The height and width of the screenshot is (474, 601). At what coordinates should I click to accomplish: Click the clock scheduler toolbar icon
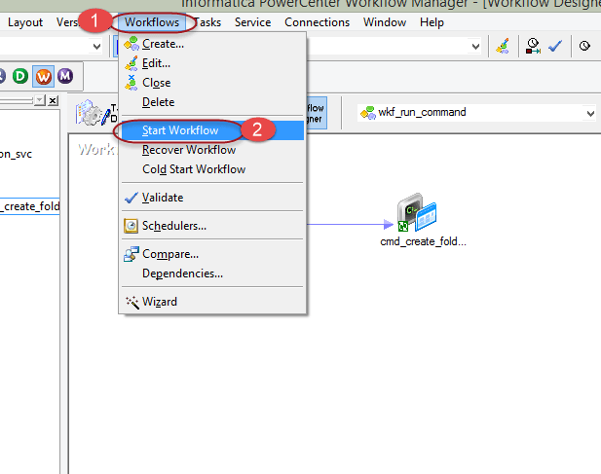[584, 46]
